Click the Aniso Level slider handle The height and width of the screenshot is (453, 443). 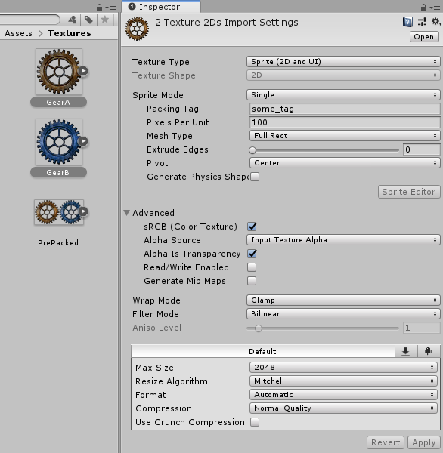point(259,328)
